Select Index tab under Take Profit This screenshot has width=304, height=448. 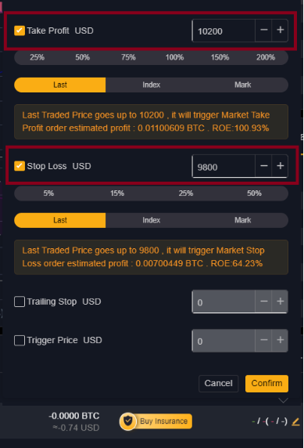pyautogui.click(x=151, y=85)
